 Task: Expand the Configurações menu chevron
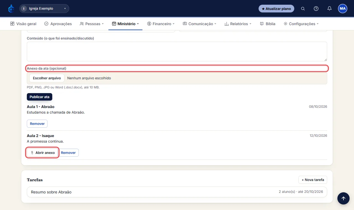click(318, 24)
